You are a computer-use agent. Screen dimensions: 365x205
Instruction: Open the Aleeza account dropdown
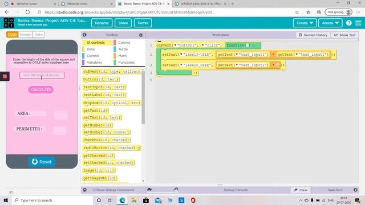coord(330,23)
